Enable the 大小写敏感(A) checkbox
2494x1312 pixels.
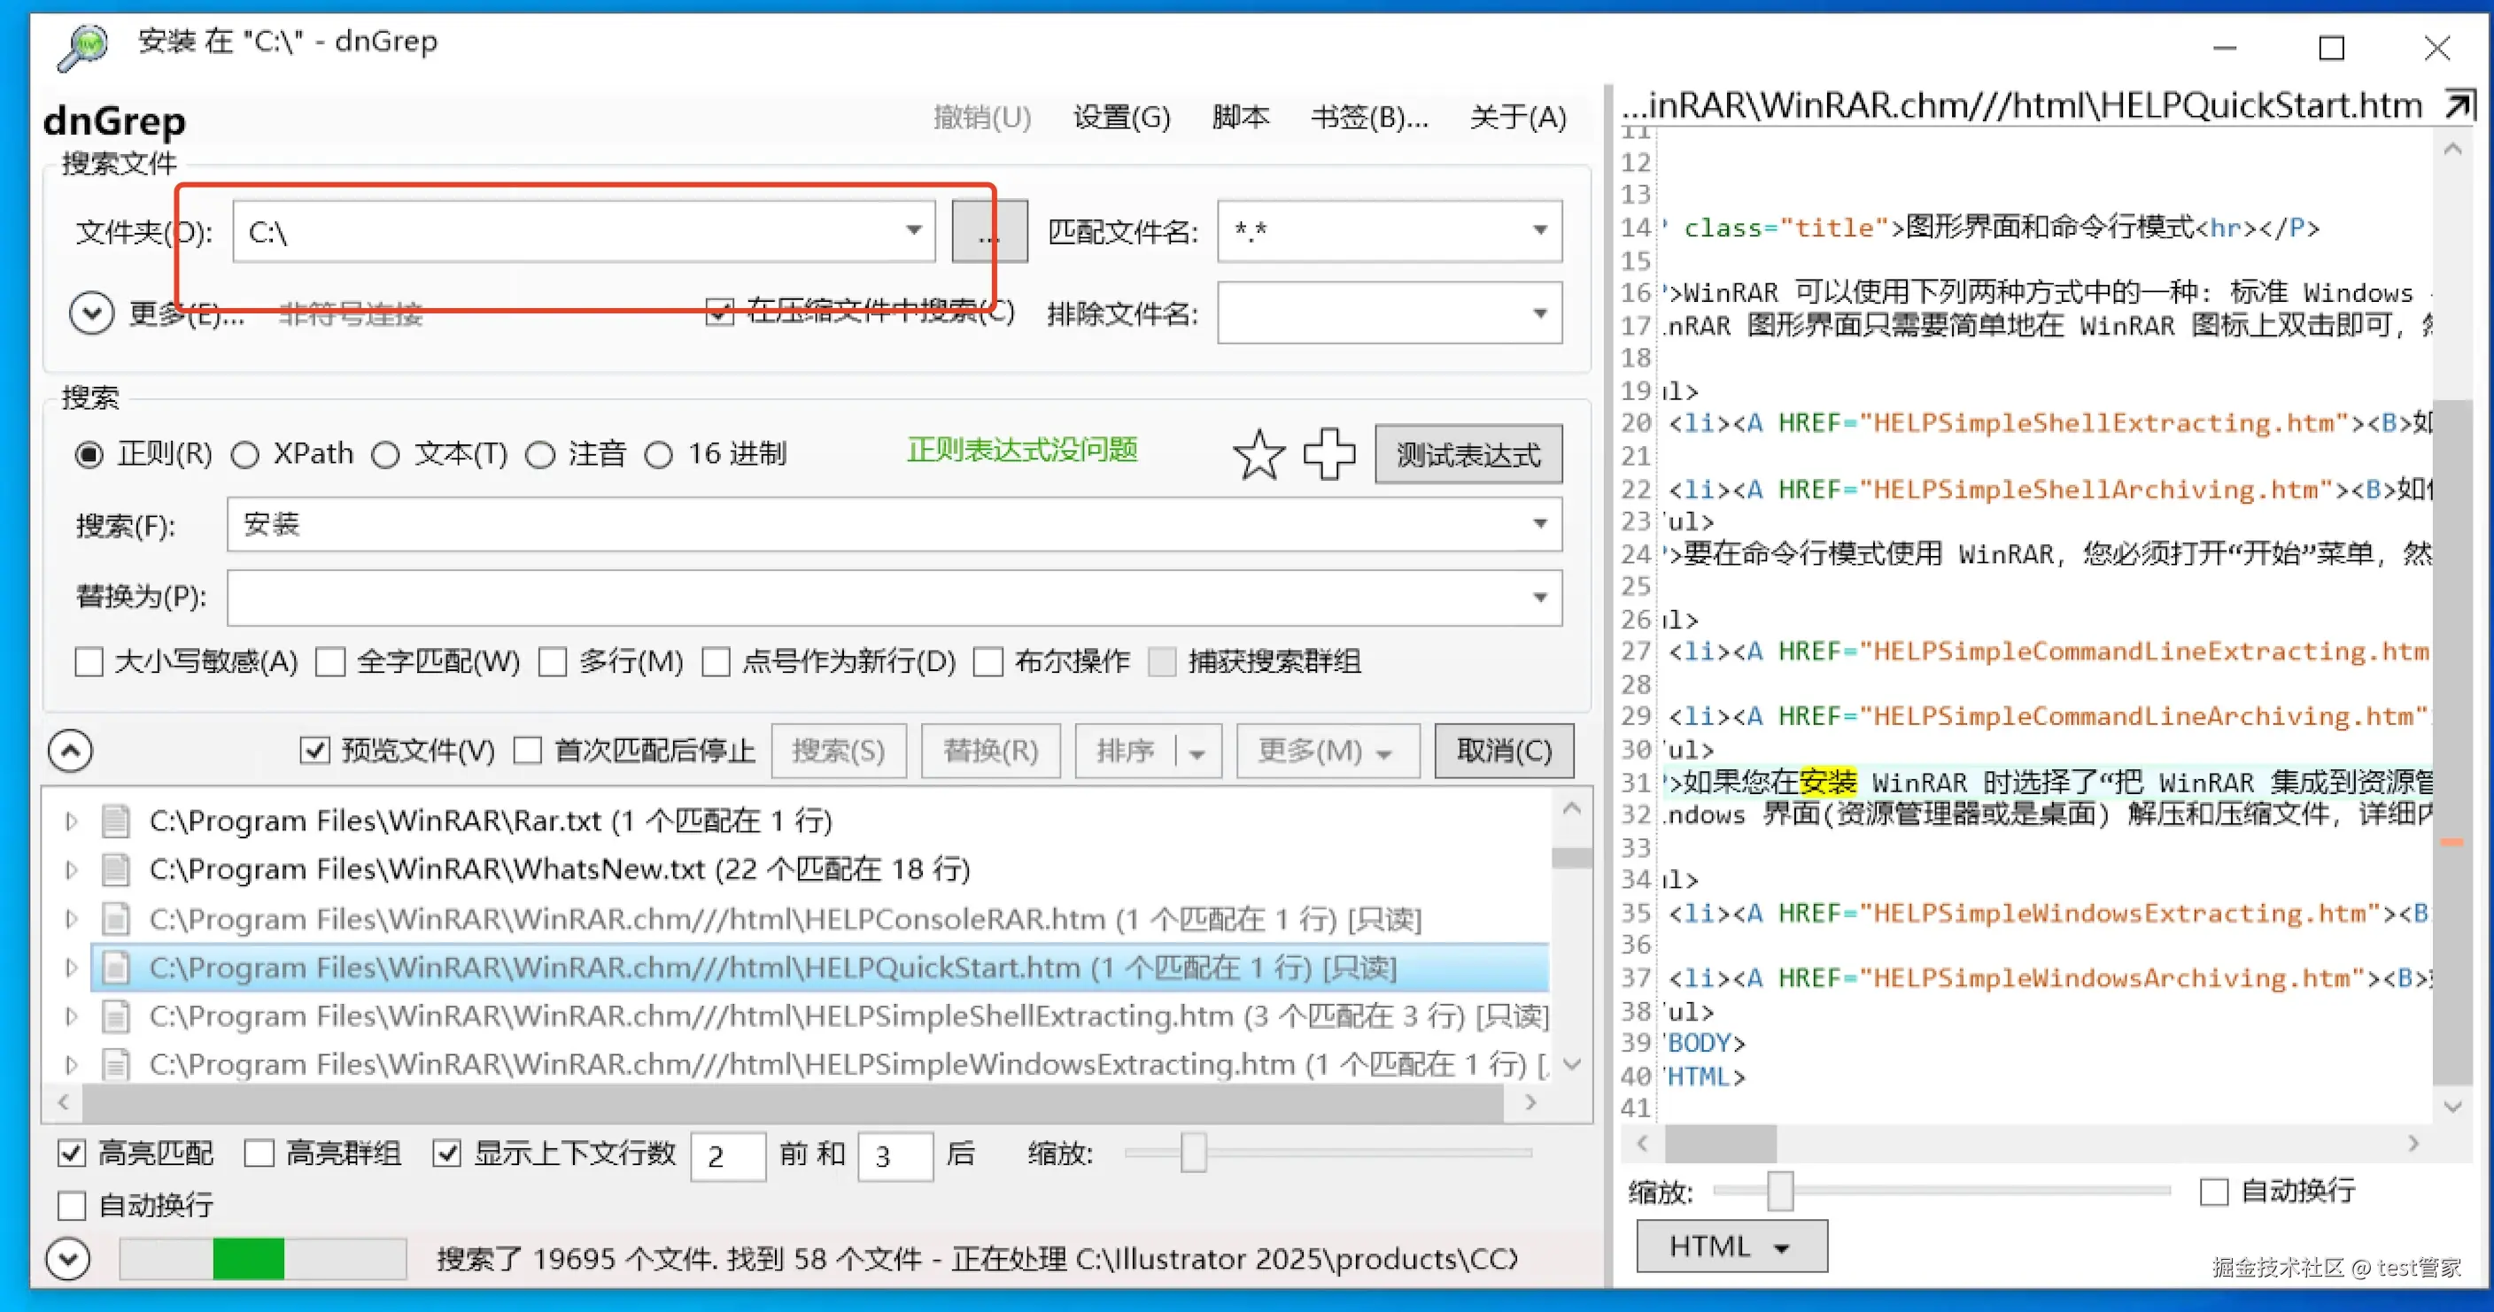[89, 662]
